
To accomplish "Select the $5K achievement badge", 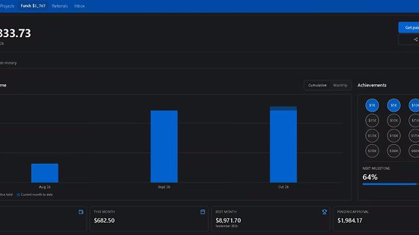I will pyautogui.click(x=393, y=105).
